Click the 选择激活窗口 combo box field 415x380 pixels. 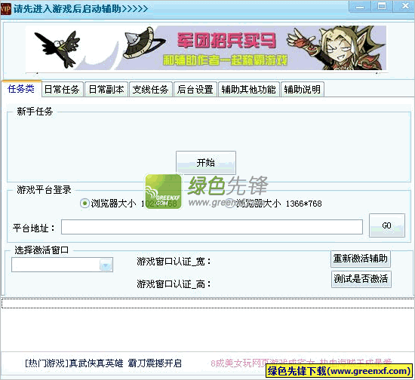(62, 265)
